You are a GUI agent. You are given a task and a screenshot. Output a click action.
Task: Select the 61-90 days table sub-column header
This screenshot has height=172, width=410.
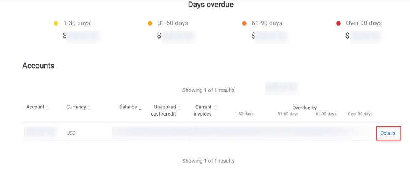tap(326, 114)
